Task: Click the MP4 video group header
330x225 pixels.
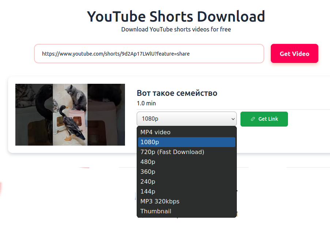Action: coord(155,132)
